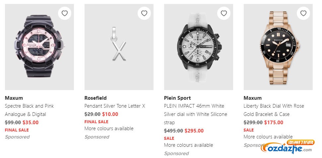Click More colours available under Plein Sport
This screenshot has width=322, height=158.
pyautogui.click(x=188, y=145)
